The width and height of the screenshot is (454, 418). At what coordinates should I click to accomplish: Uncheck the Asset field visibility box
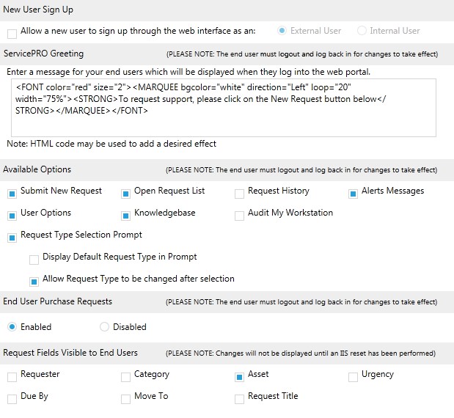tap(239, 377)
